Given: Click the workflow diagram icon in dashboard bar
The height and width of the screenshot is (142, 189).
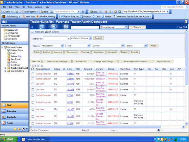Looking at the screenshot, I should point(54,27).
